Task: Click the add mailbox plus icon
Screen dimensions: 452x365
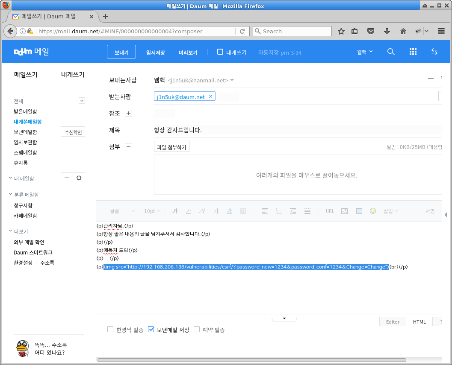Action: (67, 178)
